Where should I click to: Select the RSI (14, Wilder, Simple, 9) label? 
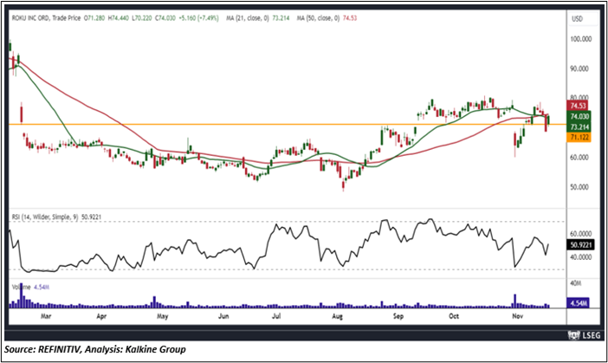45,217
